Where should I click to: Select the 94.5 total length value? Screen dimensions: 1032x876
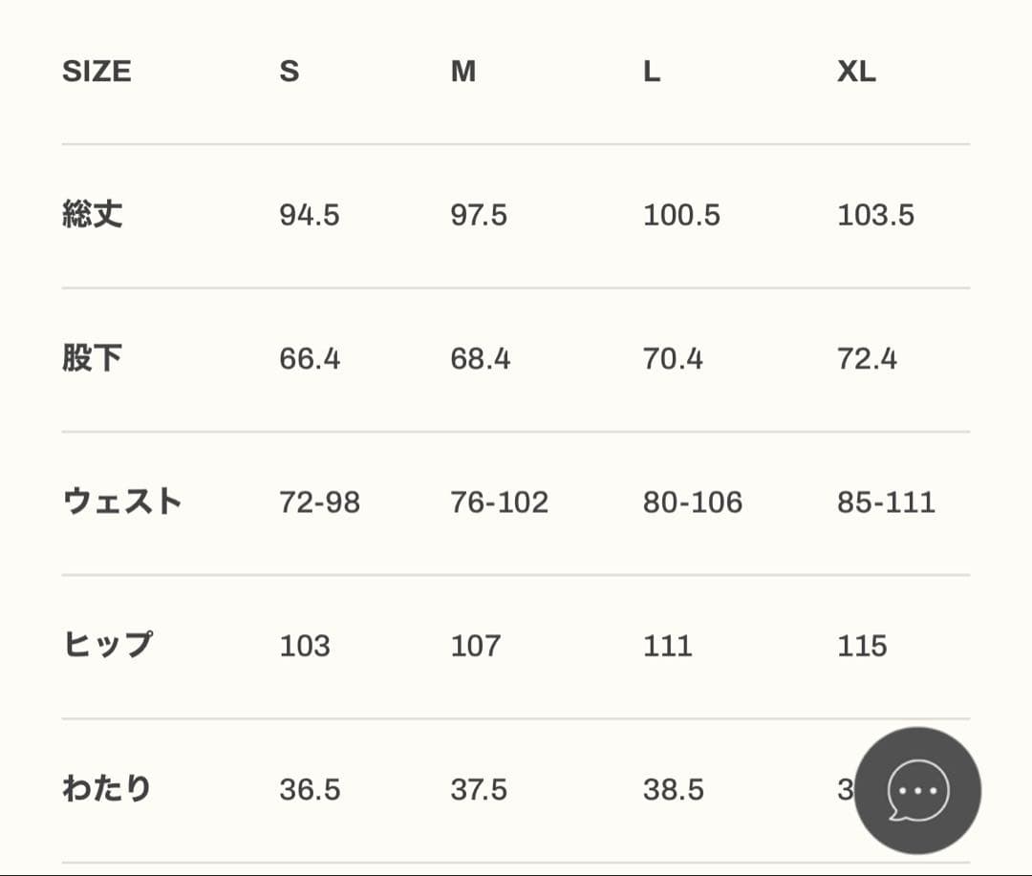click(310, 215)
